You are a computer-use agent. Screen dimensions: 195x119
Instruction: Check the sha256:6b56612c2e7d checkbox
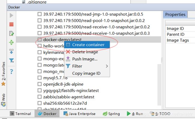click(x=40, y=103)
